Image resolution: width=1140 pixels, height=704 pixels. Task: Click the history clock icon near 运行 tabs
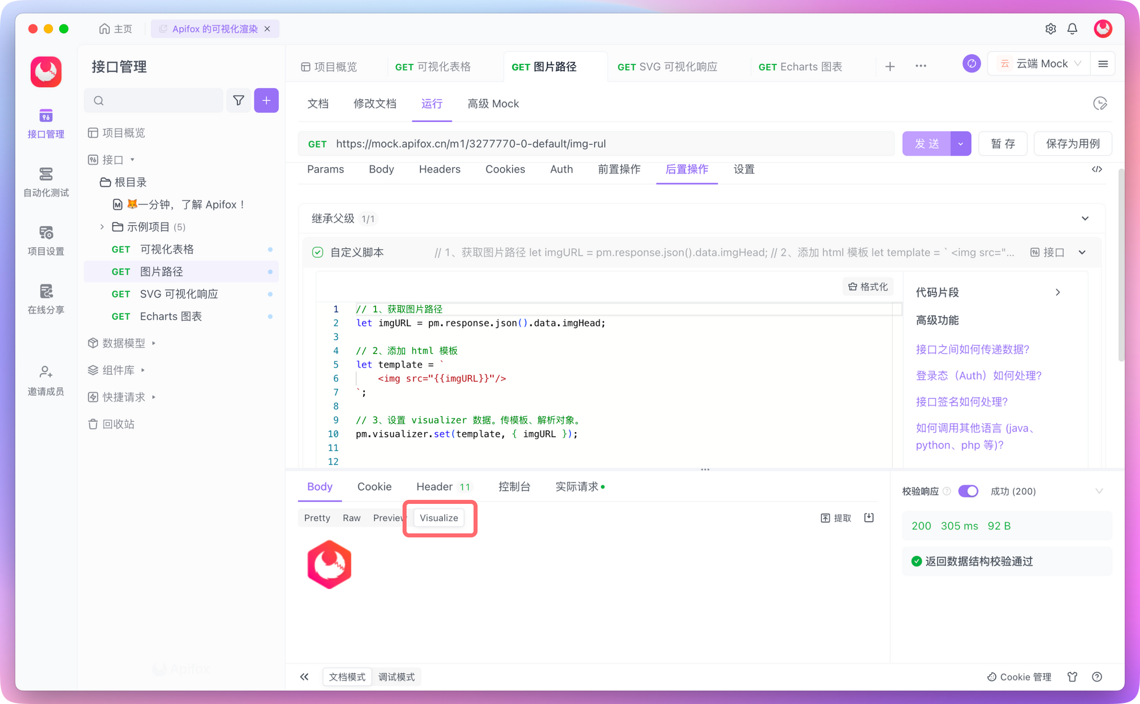(x=1100, y=103)
